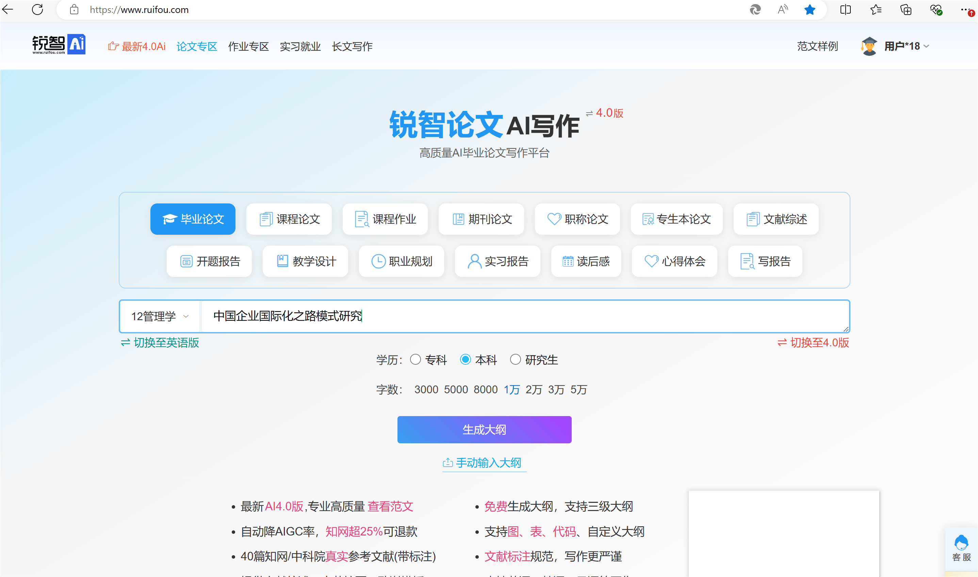Select 5万 word count option
Screen dimensions: 978x577
(579, 390)
